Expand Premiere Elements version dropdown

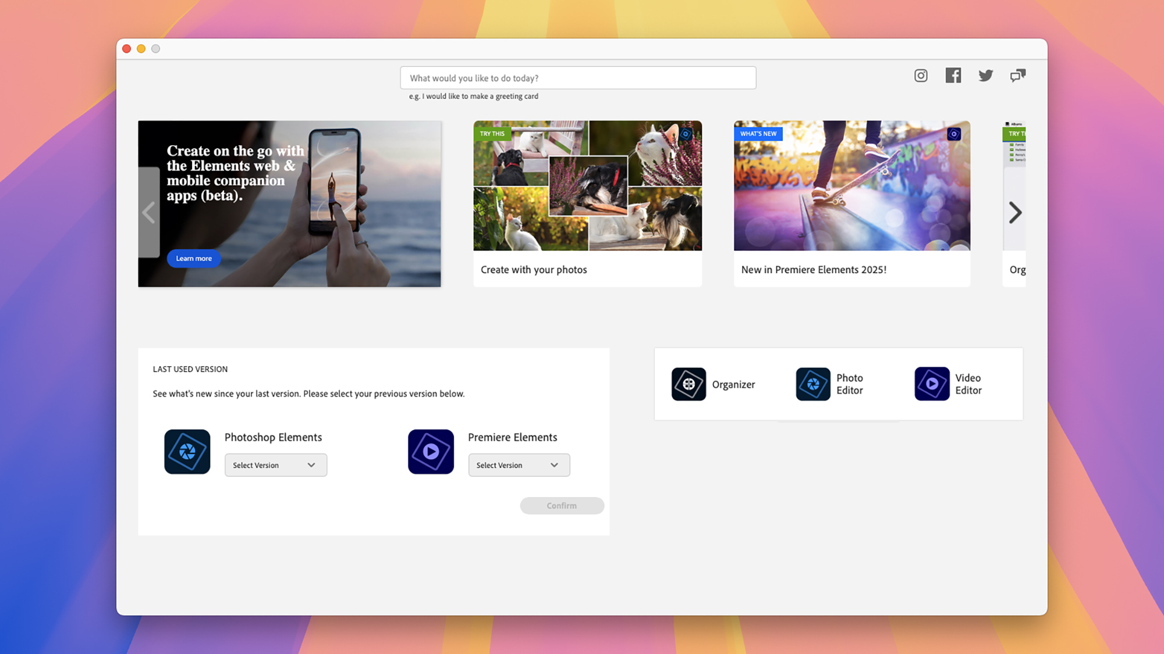point(519,464)
